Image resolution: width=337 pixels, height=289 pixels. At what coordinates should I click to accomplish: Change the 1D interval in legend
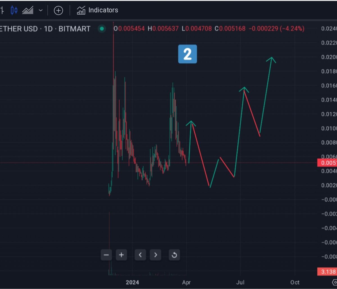[x=48, y=29]
